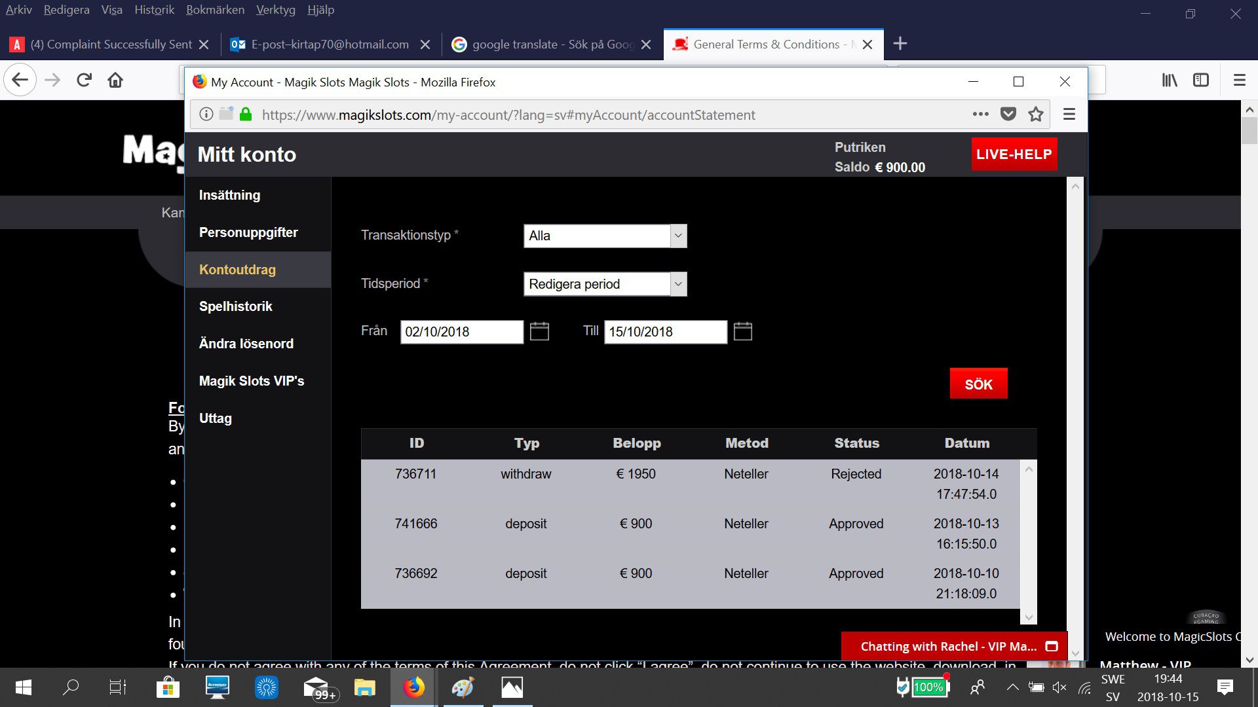Close the Complaint Successfully Sent tab
Screen dimensions: 1258x707
(x=204, y=45)
